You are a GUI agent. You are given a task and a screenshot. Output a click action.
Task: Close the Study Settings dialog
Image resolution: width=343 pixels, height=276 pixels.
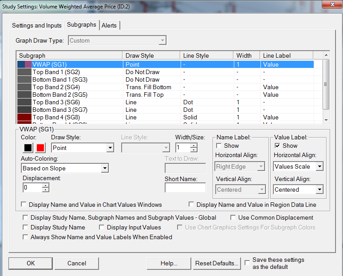[x=332, y=4]
